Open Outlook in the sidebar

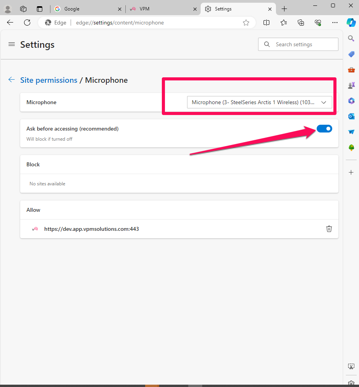[x=351, y=116]
